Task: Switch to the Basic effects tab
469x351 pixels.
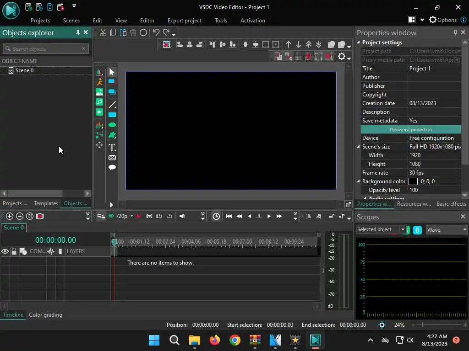Action: click(x=451, y=204)
